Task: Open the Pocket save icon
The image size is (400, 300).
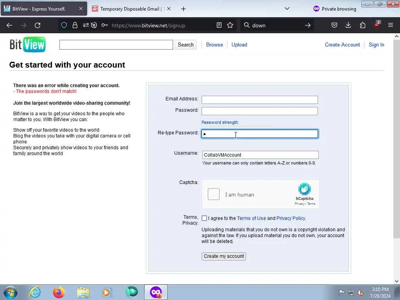Action: (x=334, y=25)
